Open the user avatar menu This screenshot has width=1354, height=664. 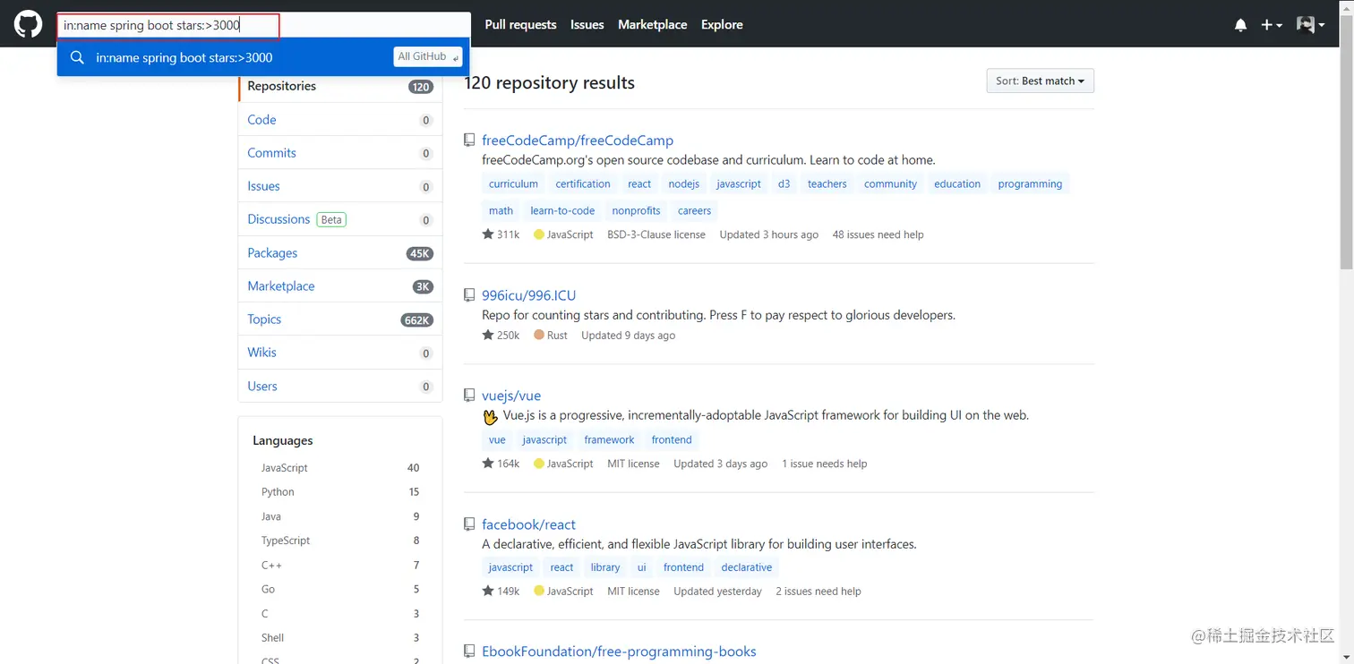1310,25
